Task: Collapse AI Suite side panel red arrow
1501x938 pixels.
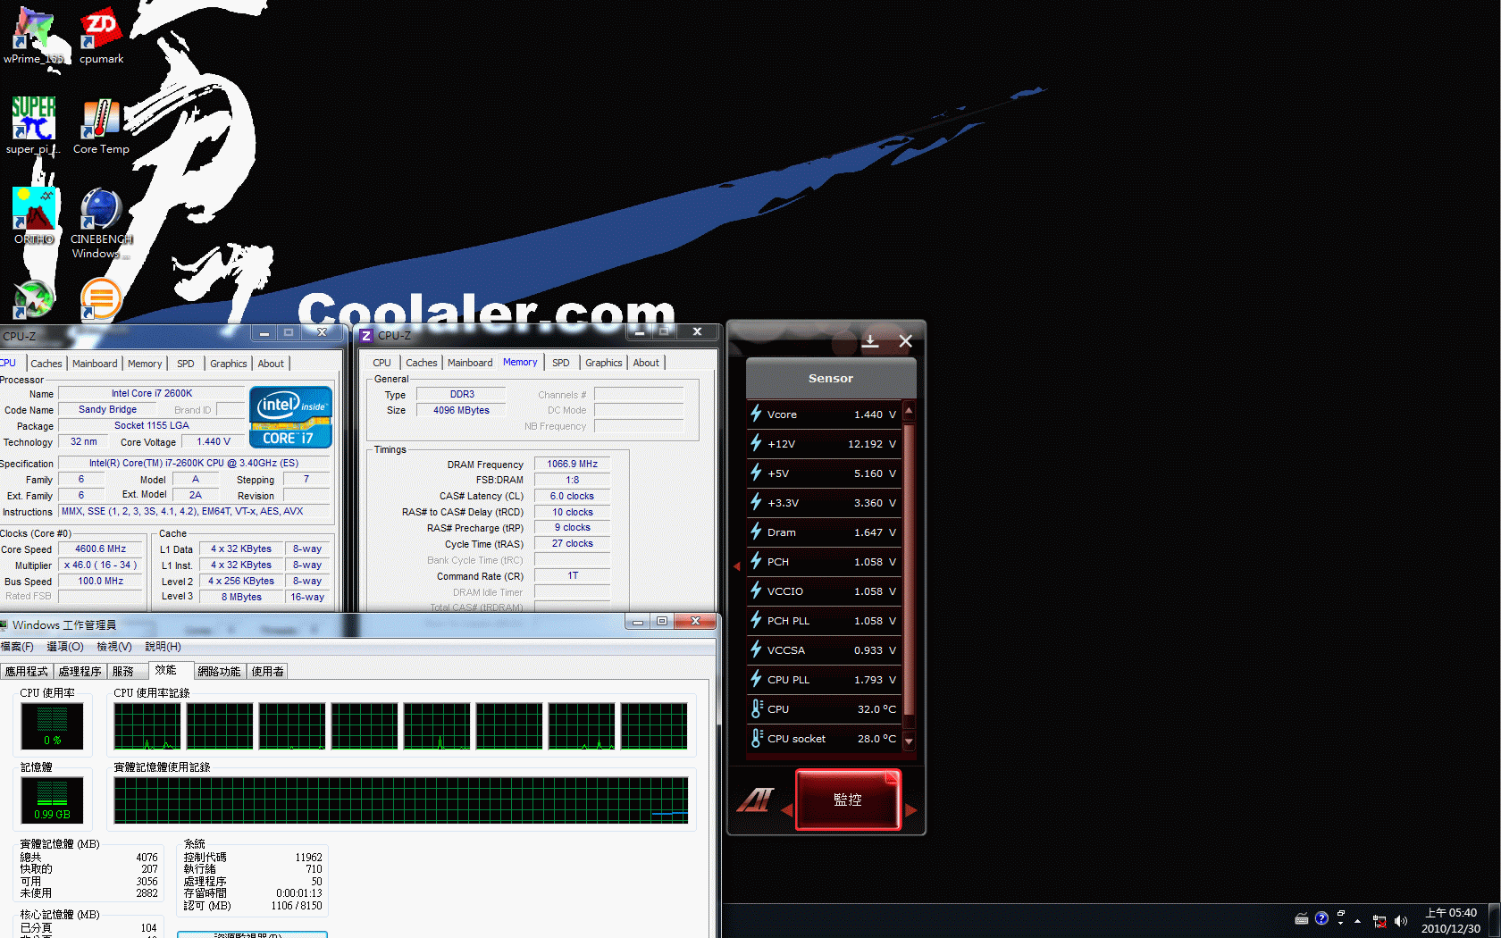Action: (737, 566)
